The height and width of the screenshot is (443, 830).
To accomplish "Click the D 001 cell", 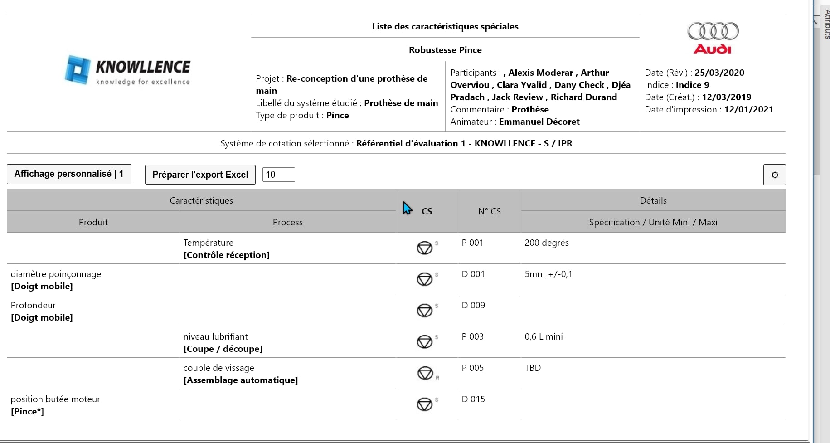I will point(490,280).
